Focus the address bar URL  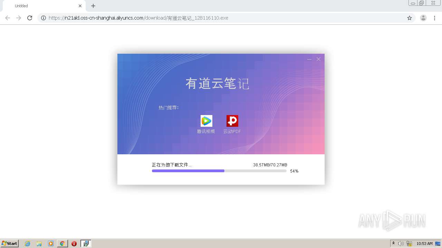pyautogui.click(x=138, y=18)
